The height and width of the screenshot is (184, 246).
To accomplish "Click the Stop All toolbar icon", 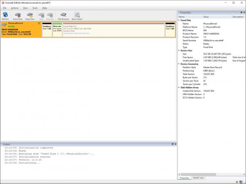I will point(50,16).
